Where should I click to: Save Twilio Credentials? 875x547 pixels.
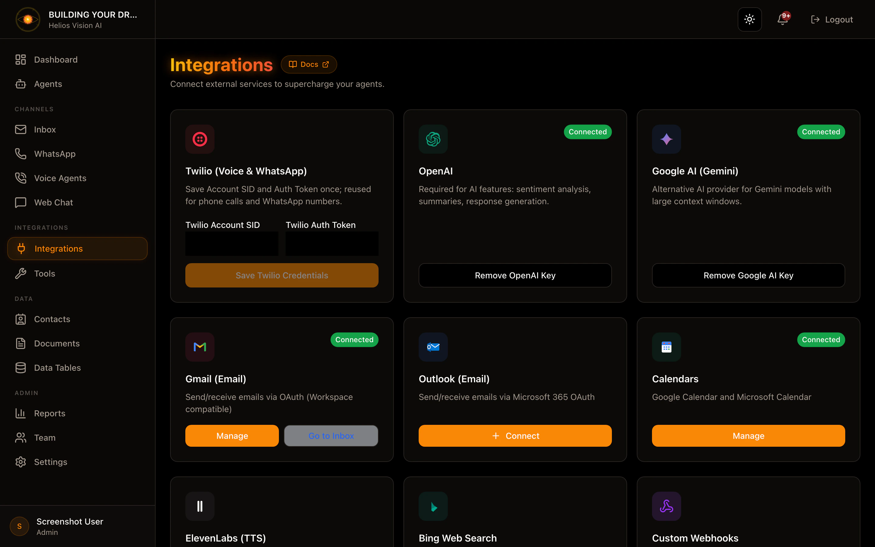(282, 275)
